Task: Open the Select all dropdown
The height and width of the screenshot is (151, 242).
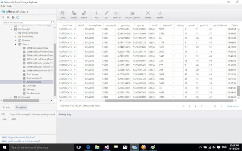Action: [117, 15]
